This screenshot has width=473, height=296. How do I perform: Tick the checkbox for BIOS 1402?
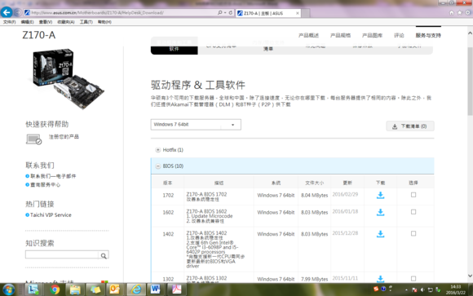coord(413,233)
